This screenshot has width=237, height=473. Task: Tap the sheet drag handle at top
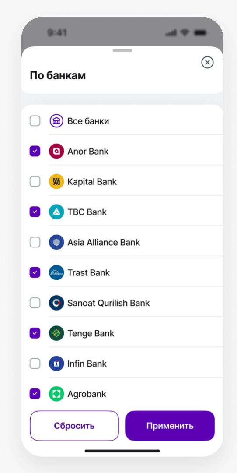point(122,51)
